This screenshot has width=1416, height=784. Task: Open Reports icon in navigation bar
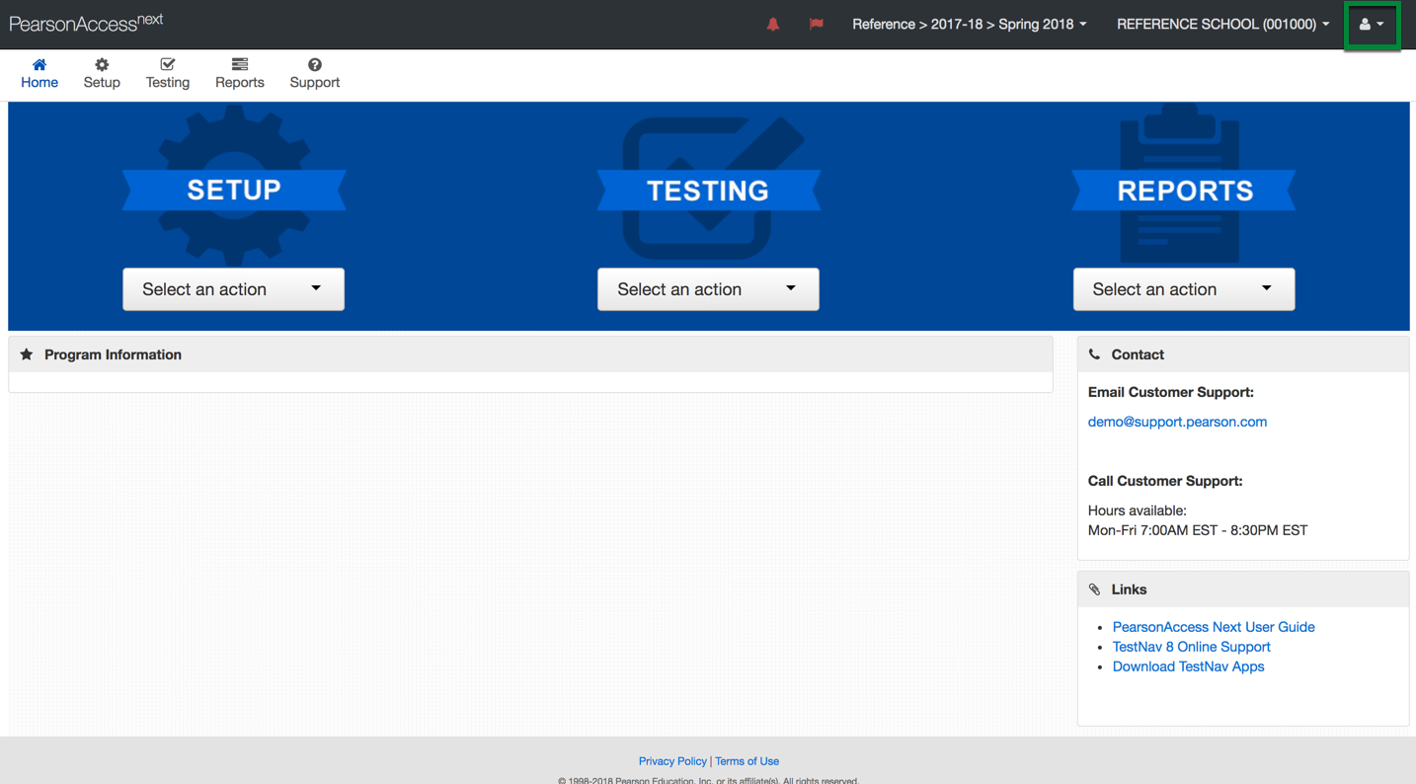coord(240,65)
